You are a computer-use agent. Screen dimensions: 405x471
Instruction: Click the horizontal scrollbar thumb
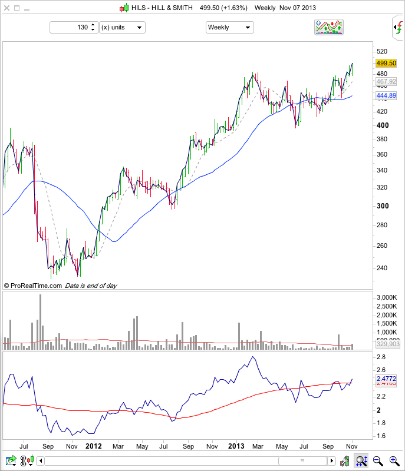coord(302,461)
